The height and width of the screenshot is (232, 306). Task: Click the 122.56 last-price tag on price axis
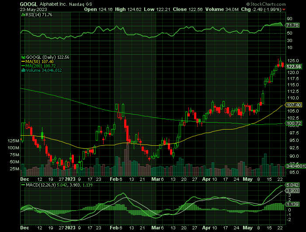pyautogui.click(x=294, y=67)
